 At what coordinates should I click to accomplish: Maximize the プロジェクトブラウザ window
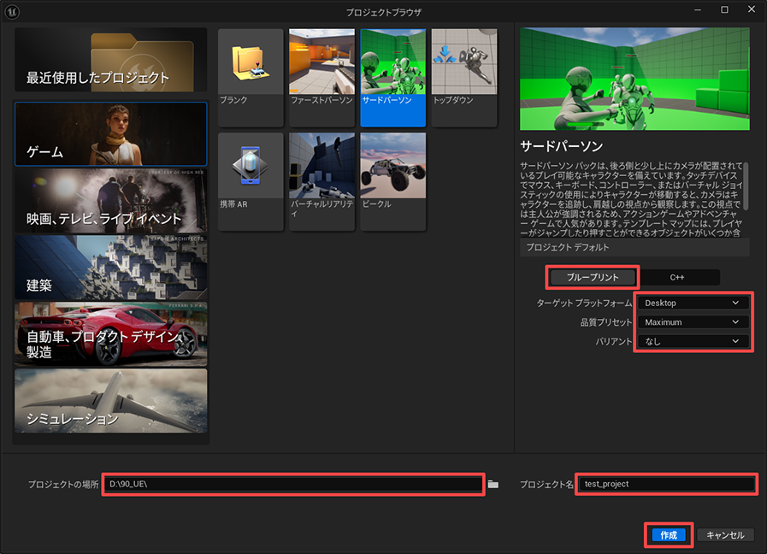tap(724, 9)
